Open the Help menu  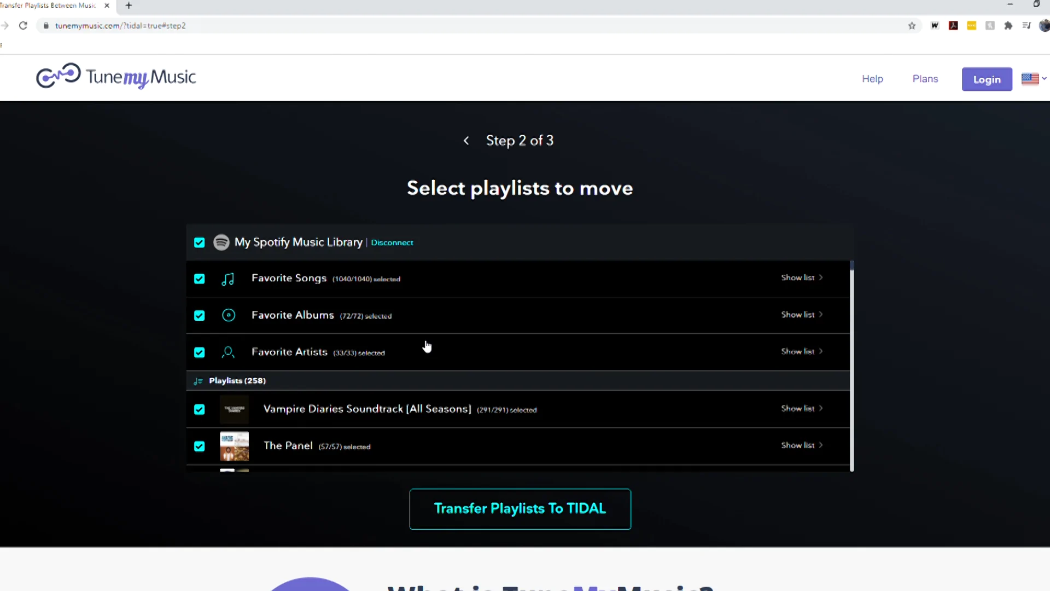873,79
